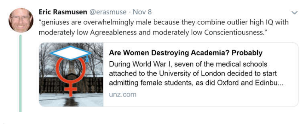Click the red cross of the female symbol

point(71,90)
